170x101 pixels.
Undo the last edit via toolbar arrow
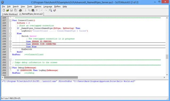42,10
